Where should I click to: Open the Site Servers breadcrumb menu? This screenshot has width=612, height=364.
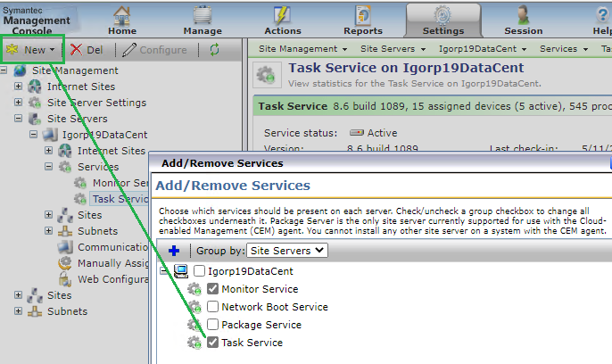tap(393, 49)
